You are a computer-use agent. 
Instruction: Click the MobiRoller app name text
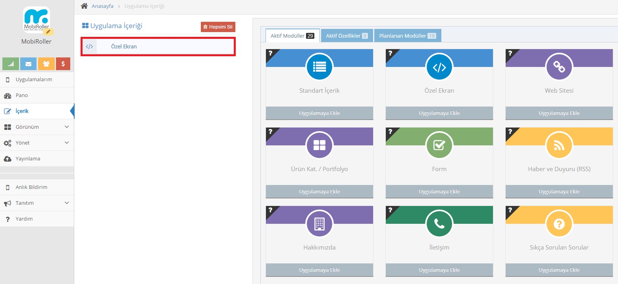coord(37,42)
